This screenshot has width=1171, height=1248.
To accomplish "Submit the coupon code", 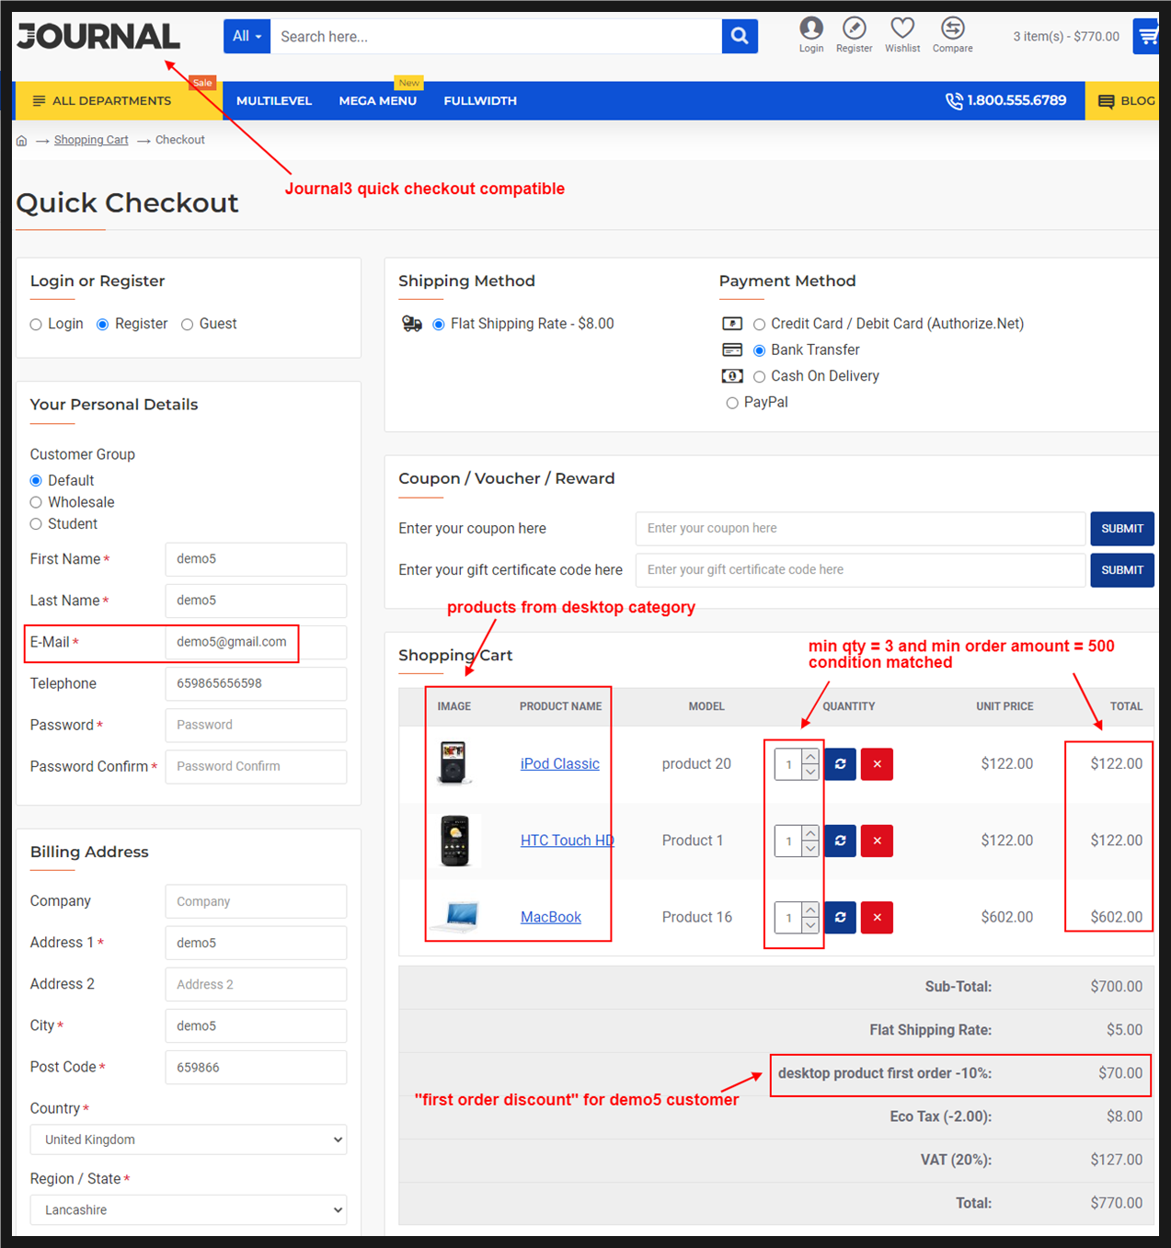I will (1121, 528).
